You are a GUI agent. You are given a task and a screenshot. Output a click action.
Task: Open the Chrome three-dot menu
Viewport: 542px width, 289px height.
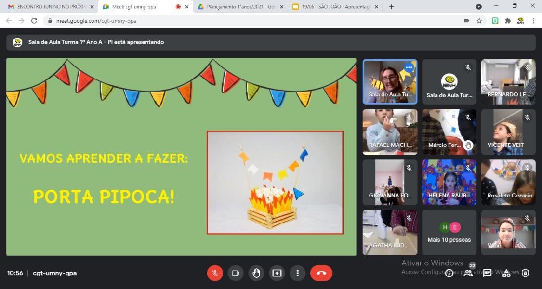pos(534,21)
